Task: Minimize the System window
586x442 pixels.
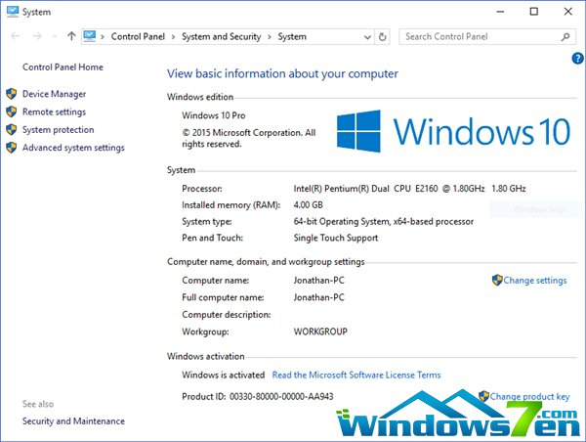Action: tap(500, 12)
